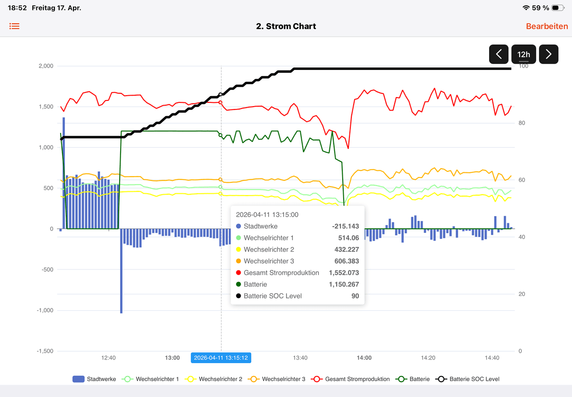
Task: Open the hamburger menu icon
Action: point(15,26)
